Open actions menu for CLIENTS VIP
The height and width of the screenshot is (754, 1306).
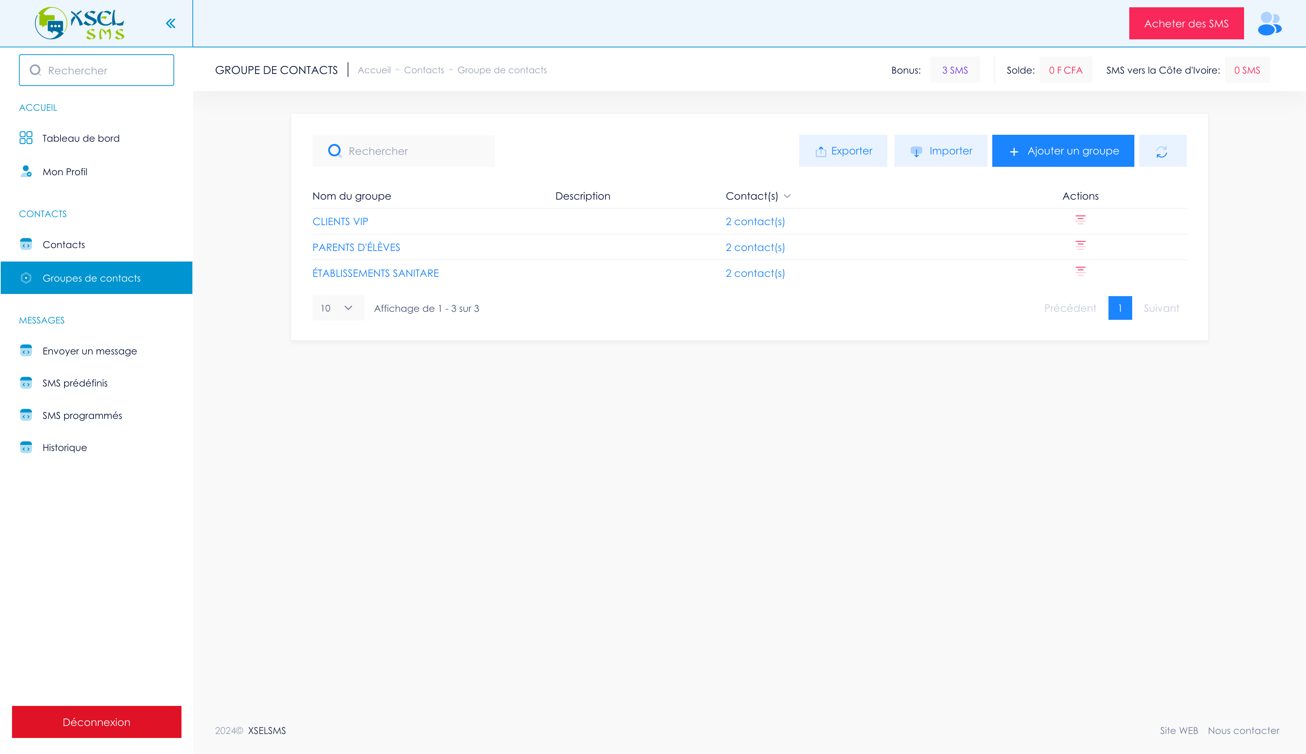click(1080, 220)
